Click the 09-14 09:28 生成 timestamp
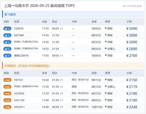 tap(132, 6)
